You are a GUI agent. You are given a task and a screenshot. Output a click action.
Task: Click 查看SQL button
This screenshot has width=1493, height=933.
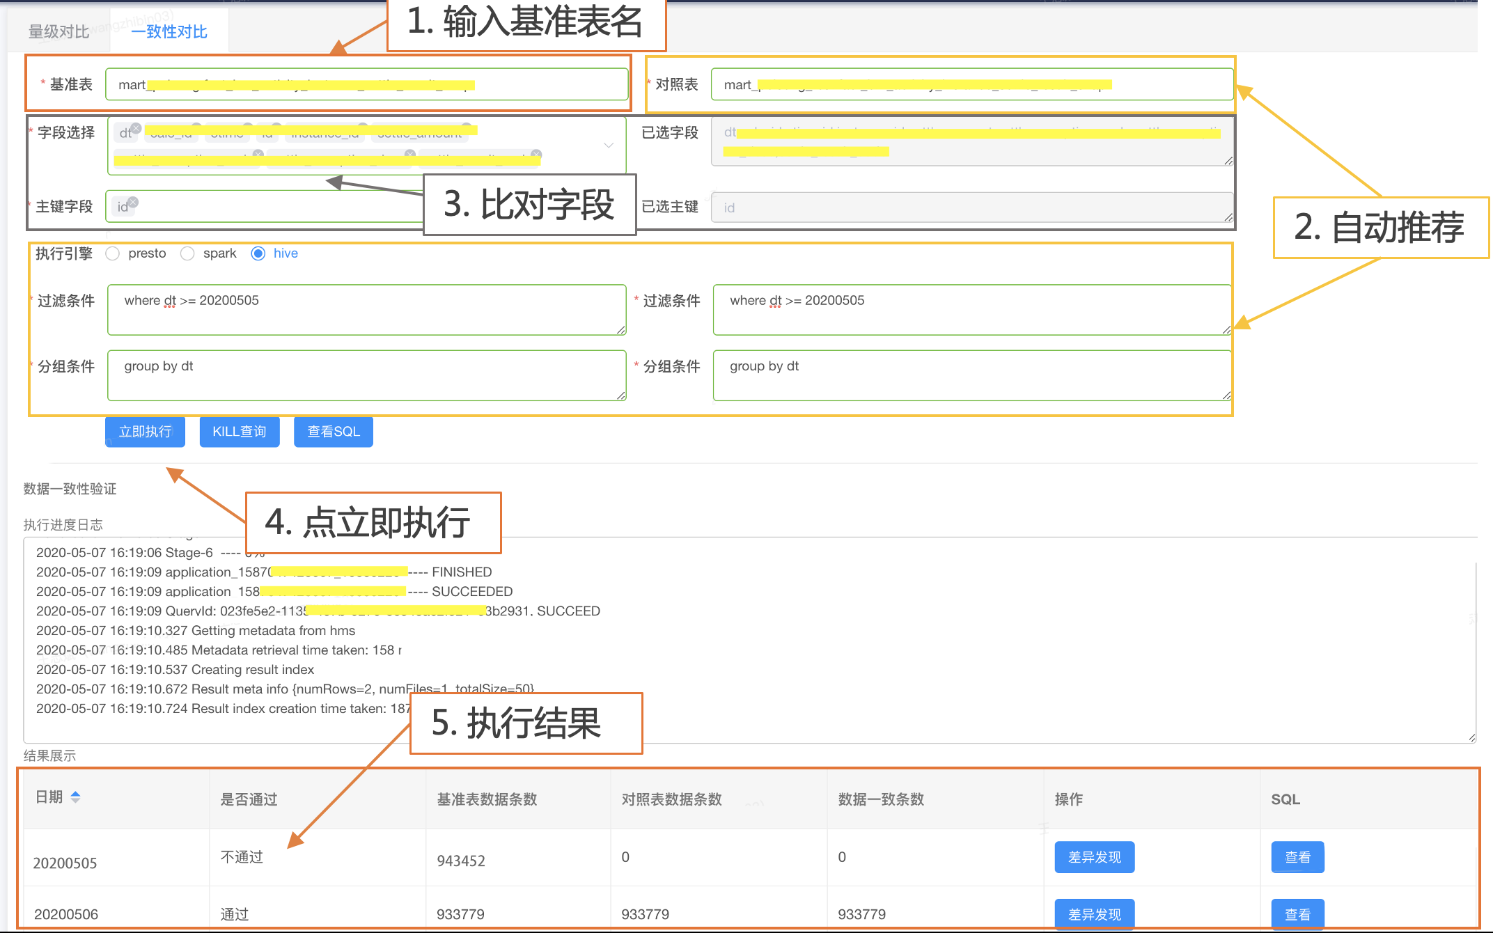[333, 432]
